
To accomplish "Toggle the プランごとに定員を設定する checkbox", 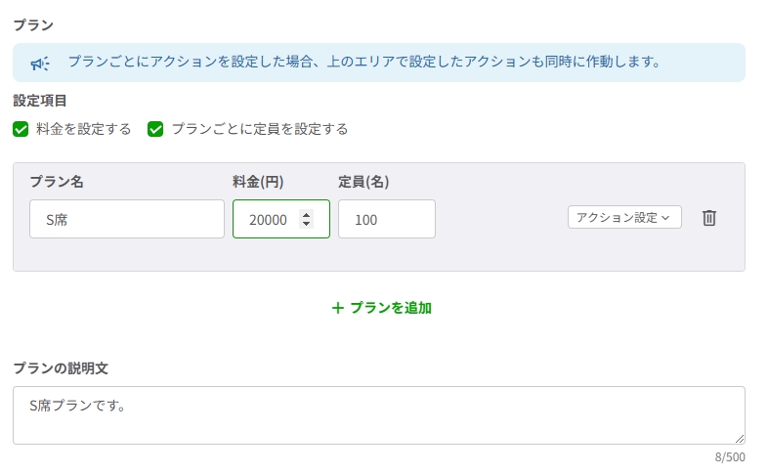I will (x=155, y=129).
